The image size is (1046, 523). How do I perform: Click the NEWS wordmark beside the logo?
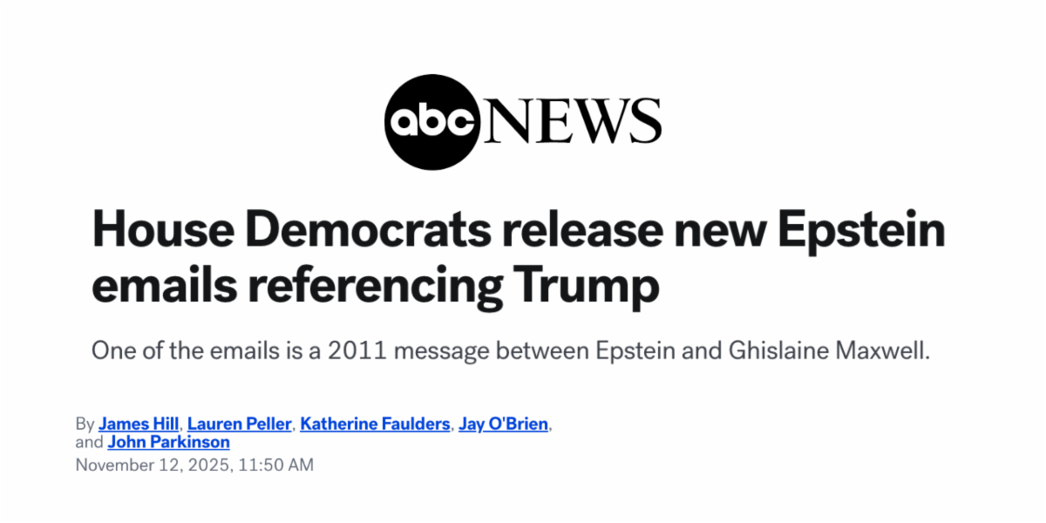(572, 122)
